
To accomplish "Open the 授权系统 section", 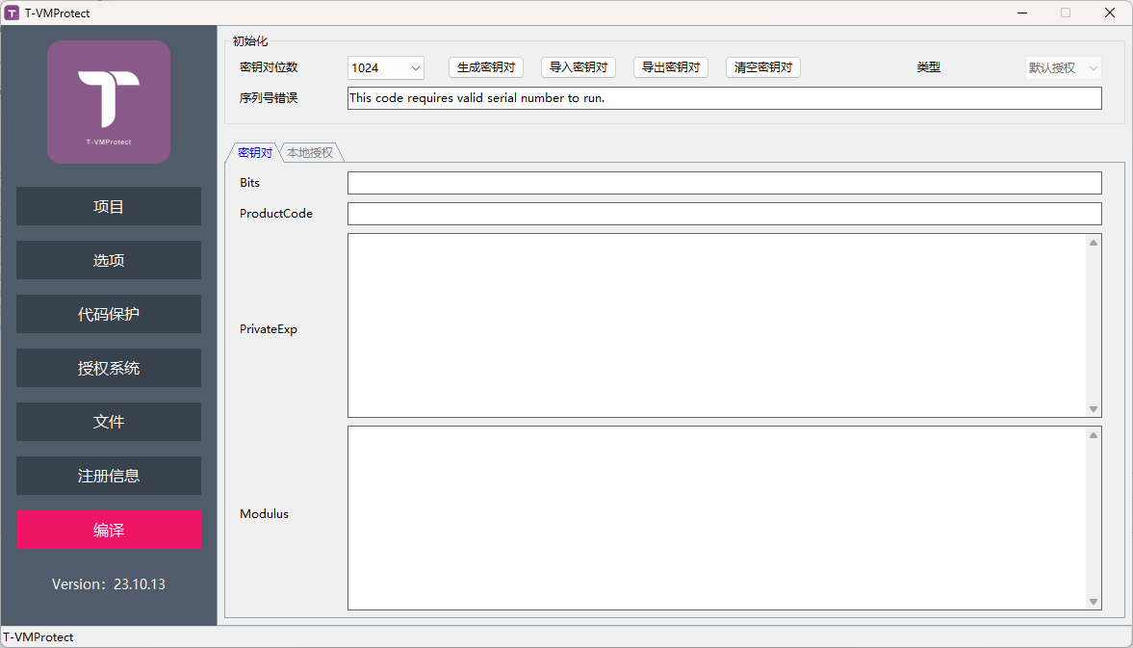I will click(x=109, y=368).
